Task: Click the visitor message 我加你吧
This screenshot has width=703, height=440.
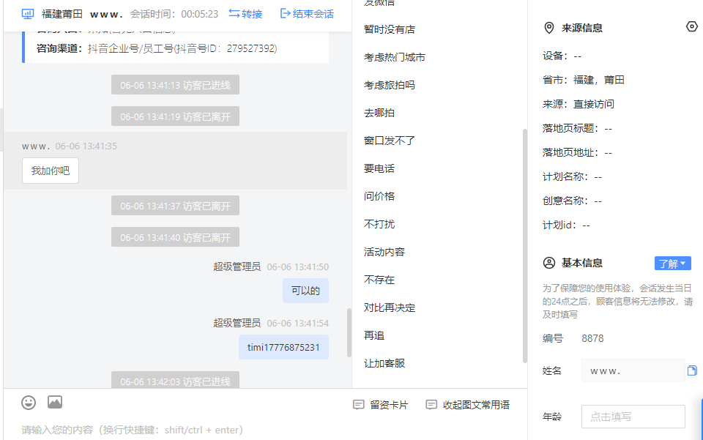Action: coord(51,171)
